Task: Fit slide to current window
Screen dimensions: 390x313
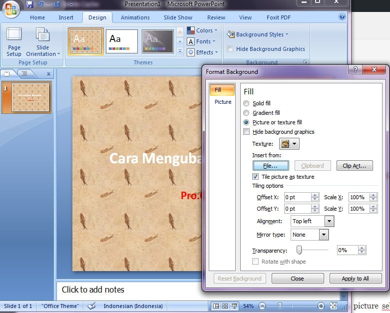Action: click(x=333, y=306)
